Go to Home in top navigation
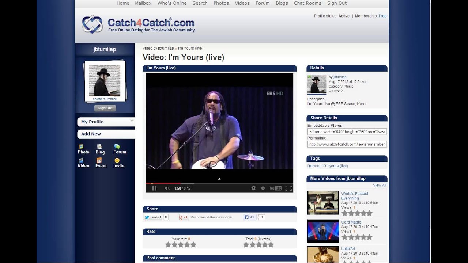 point(123,3)
